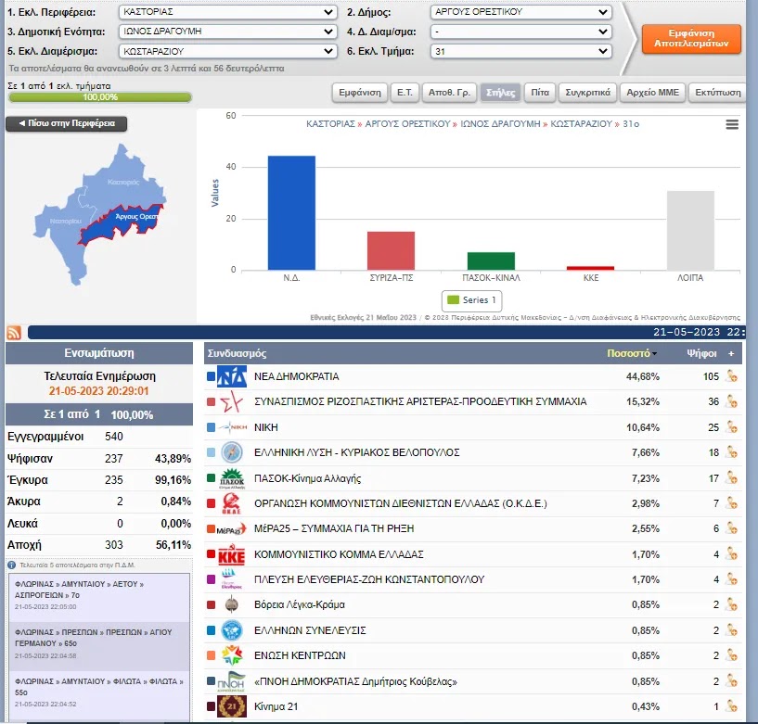The image size is (758, 724).
Task: Sort by the Ποσοστό column header
Action: (631, 353)
